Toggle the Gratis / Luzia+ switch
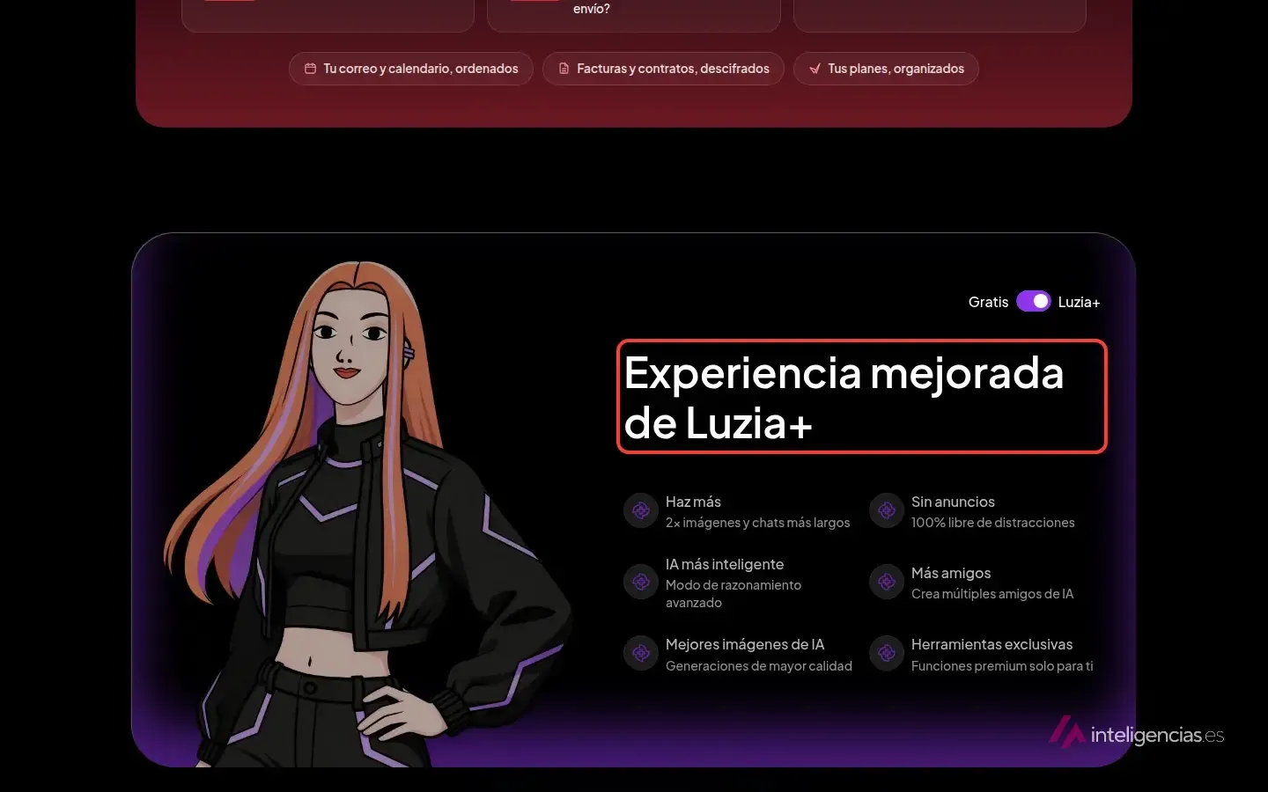The height and width of the screenshot is (792, 1268). click(1033, 302)
